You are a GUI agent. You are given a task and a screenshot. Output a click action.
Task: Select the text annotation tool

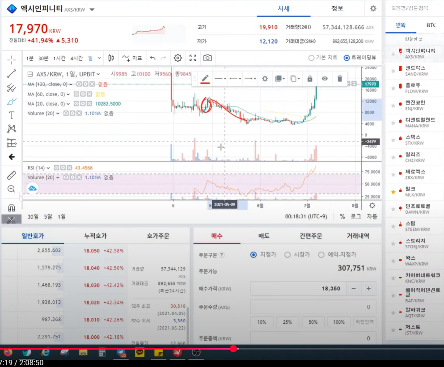(x=12, y=115)
